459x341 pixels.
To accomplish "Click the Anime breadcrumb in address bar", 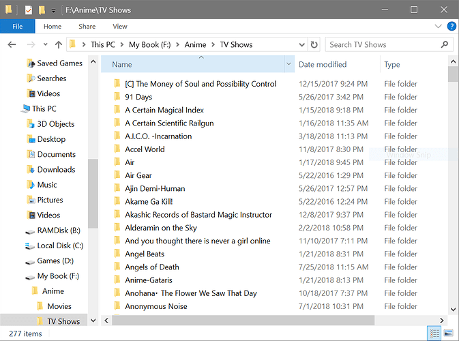I will pos(195,44).
